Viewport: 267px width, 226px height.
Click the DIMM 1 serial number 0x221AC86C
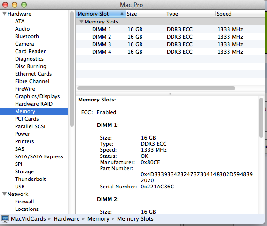coord(157,187)
